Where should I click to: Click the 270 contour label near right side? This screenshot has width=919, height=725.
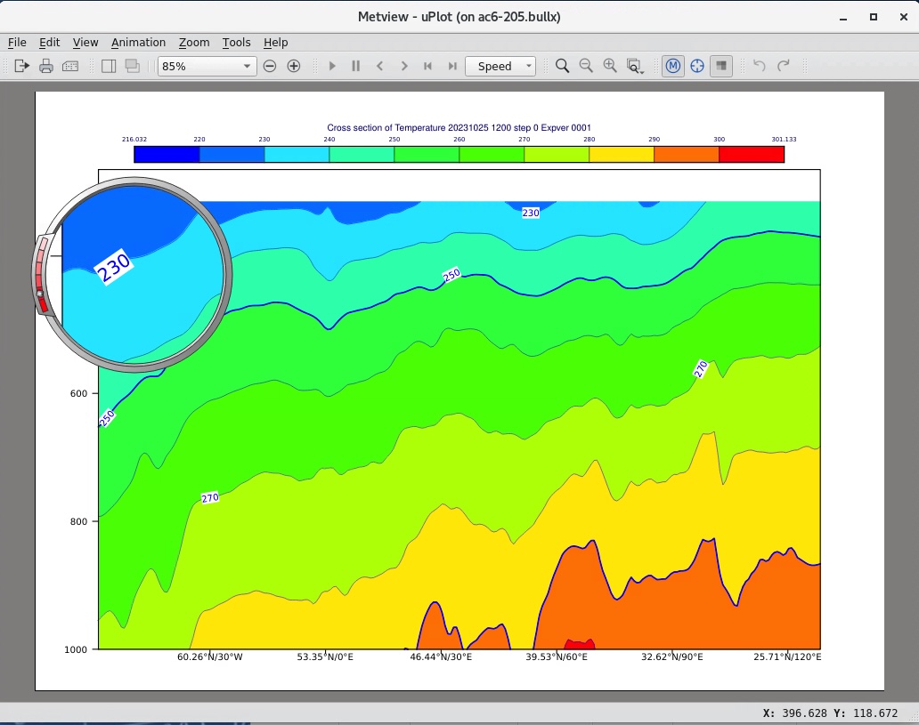coord(701,369)
